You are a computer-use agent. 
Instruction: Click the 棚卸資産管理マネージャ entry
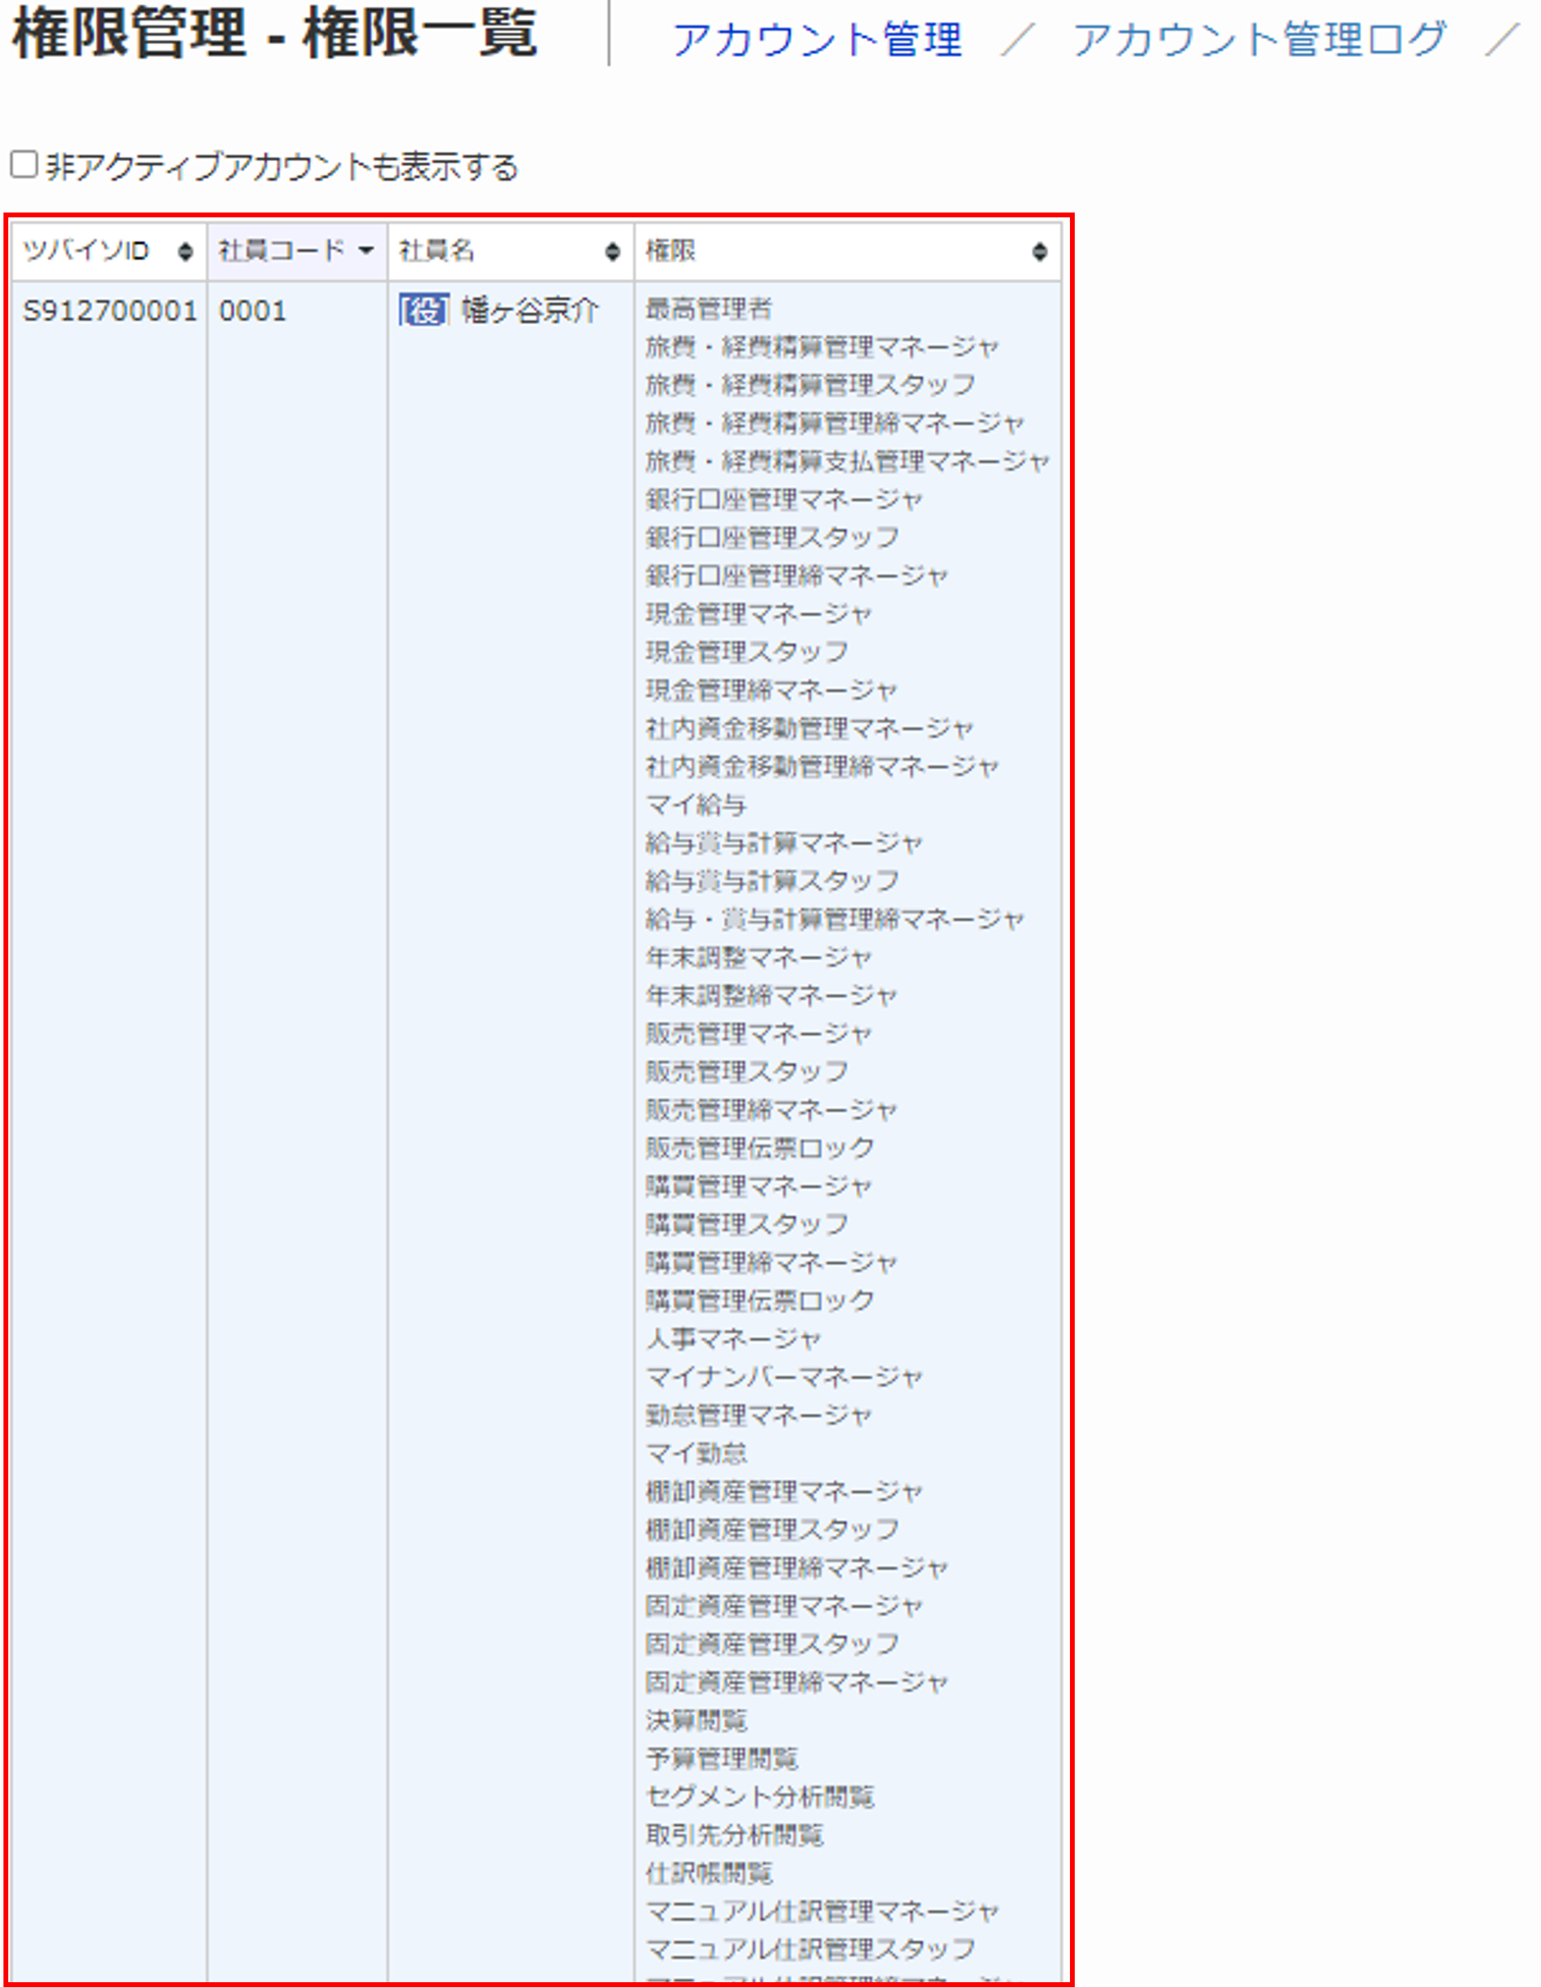tap(783, 1493)
